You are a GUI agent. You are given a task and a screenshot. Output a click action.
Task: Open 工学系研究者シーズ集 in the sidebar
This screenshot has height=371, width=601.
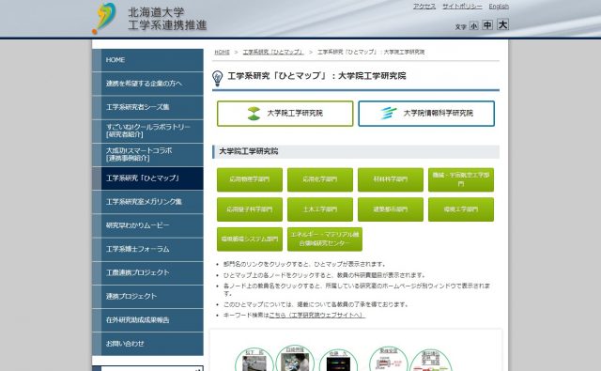(148, 107)
